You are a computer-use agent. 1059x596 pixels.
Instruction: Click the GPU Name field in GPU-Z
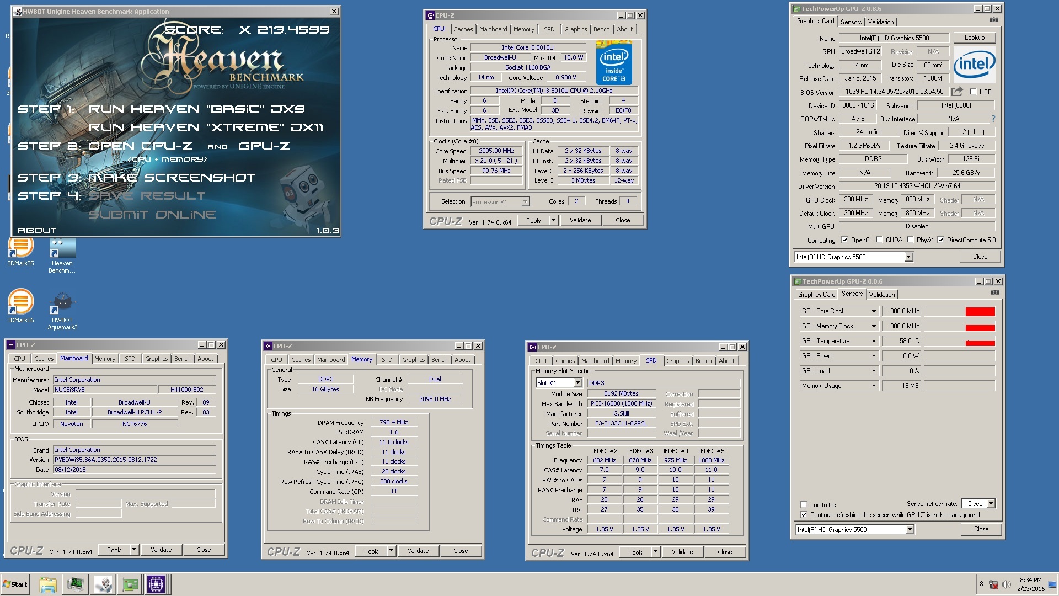point(894,38)
